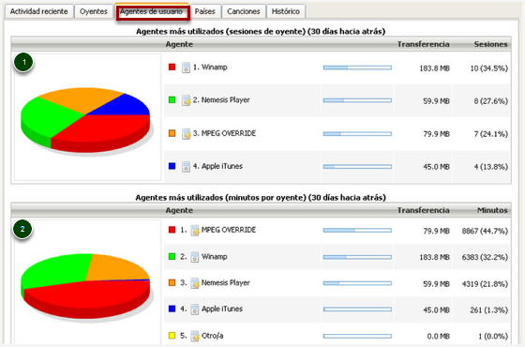Click the Nemesis Player icon in sessions table
Image resolution: width=525 pixels, height=347 pixels.
[187, 100]
